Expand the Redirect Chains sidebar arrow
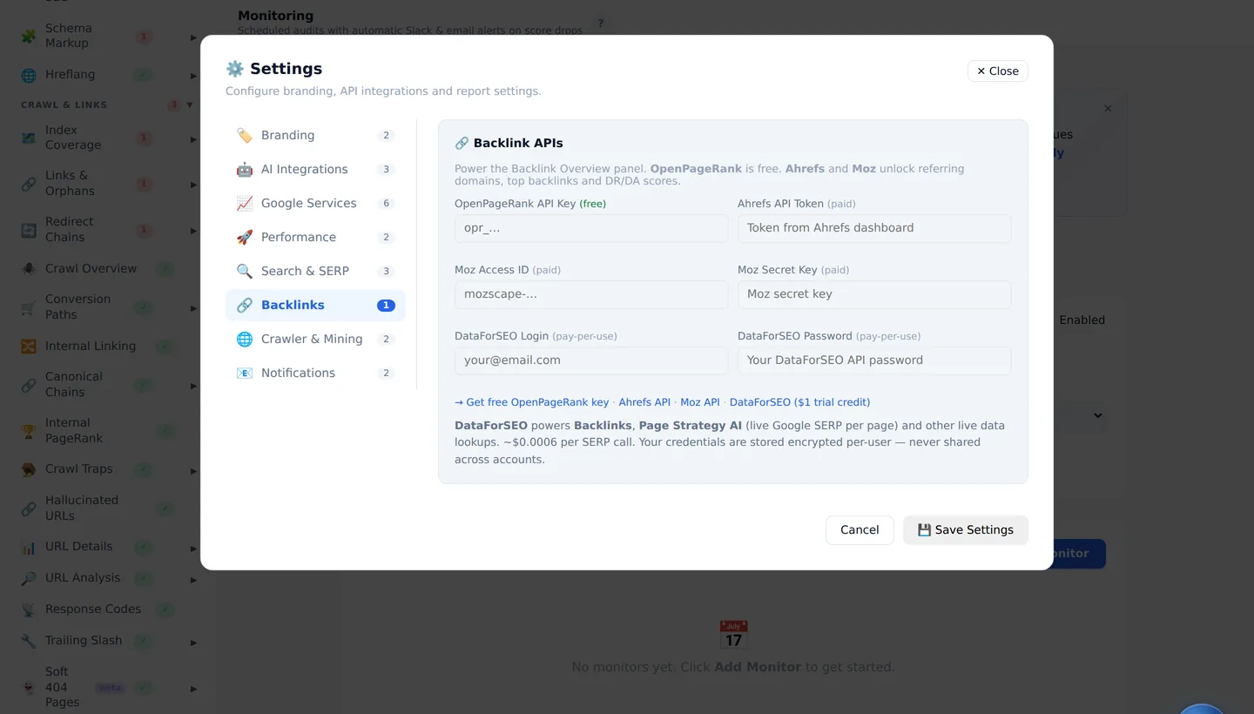 pyautogui.click(x=193, y=230)
